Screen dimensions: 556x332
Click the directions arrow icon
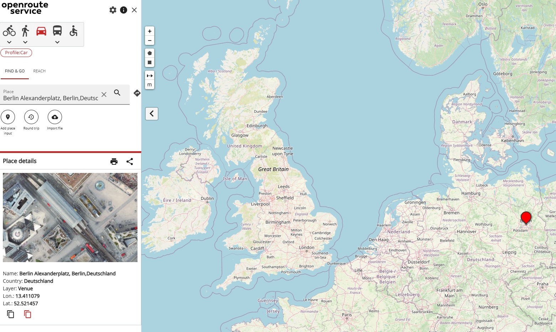(137, 93)
